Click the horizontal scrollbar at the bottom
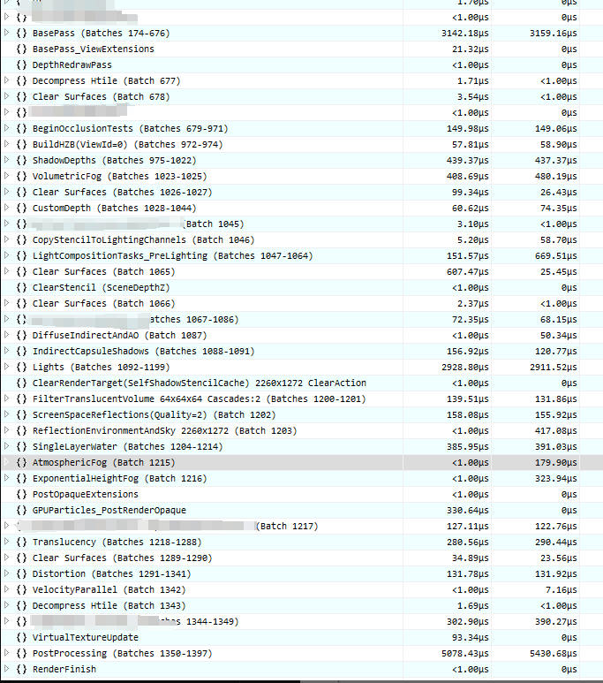Screen dimensions: 603x683 (x=301, y=681)
